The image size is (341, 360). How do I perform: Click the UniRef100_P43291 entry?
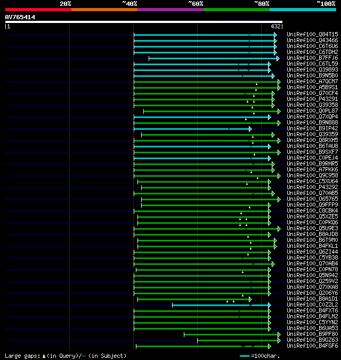pos(312,99)
